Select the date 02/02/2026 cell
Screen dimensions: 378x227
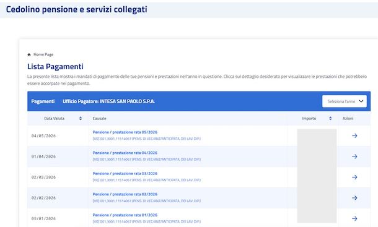pos(43,198)
